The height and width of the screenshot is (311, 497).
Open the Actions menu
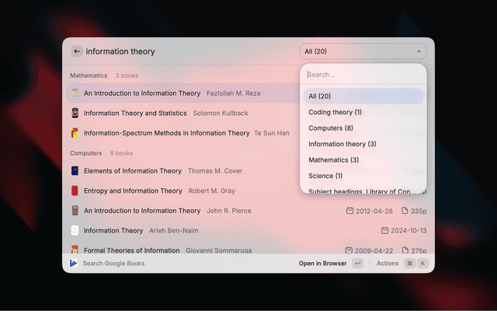(388, 264)
